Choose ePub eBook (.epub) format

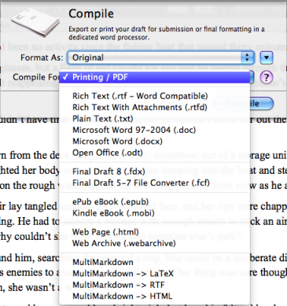[155, 201]
